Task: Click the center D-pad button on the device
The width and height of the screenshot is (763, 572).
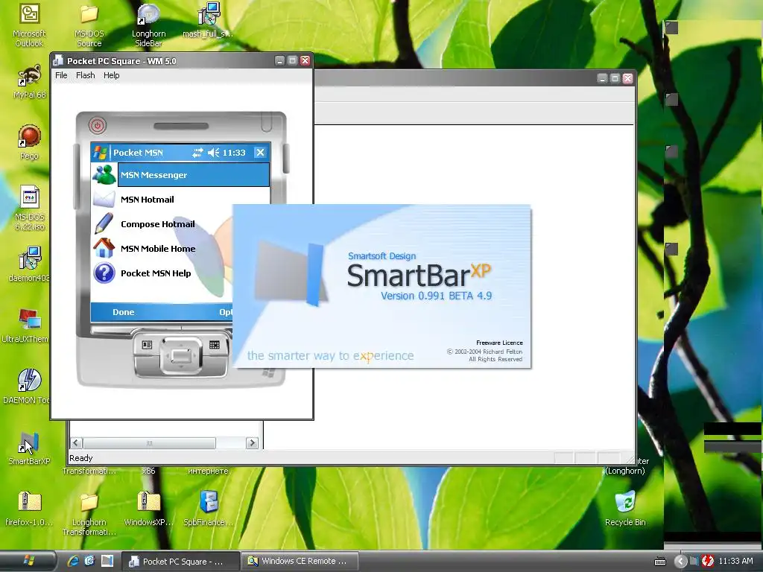Action: 180,355
